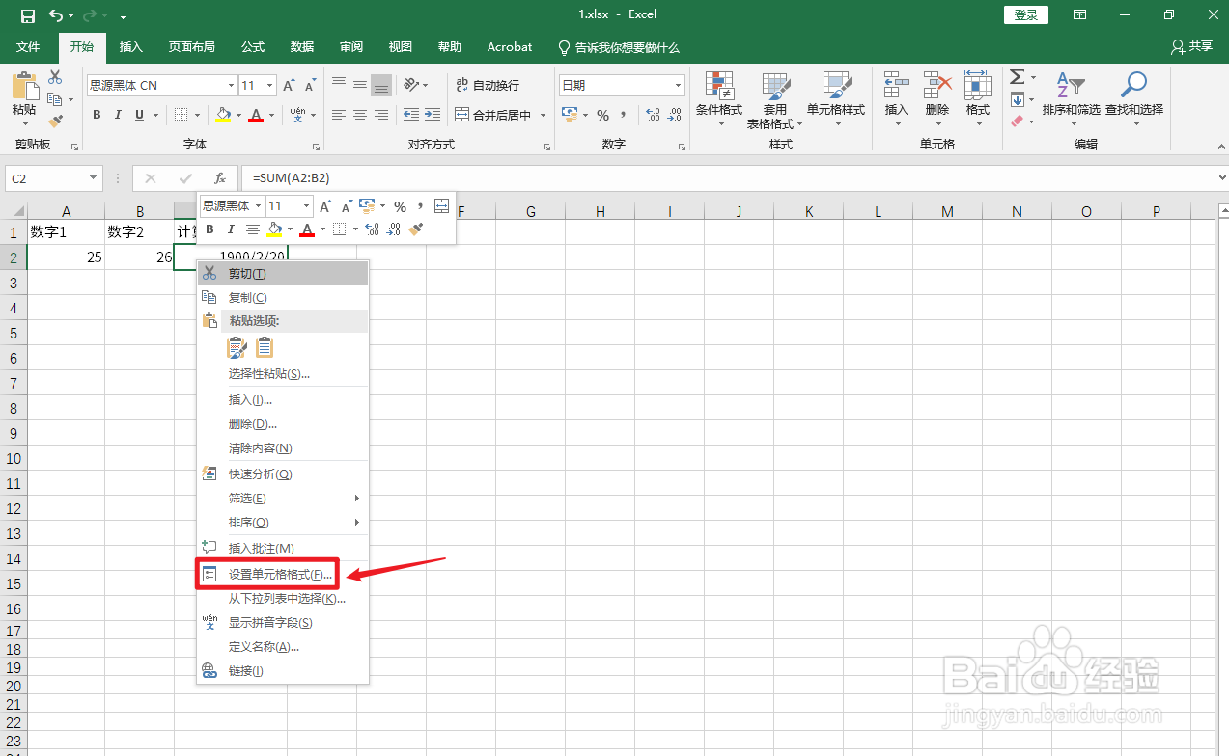Open the 查找和选择 button
Viewport: 1229px width, 756px height.
[1134, 100]
